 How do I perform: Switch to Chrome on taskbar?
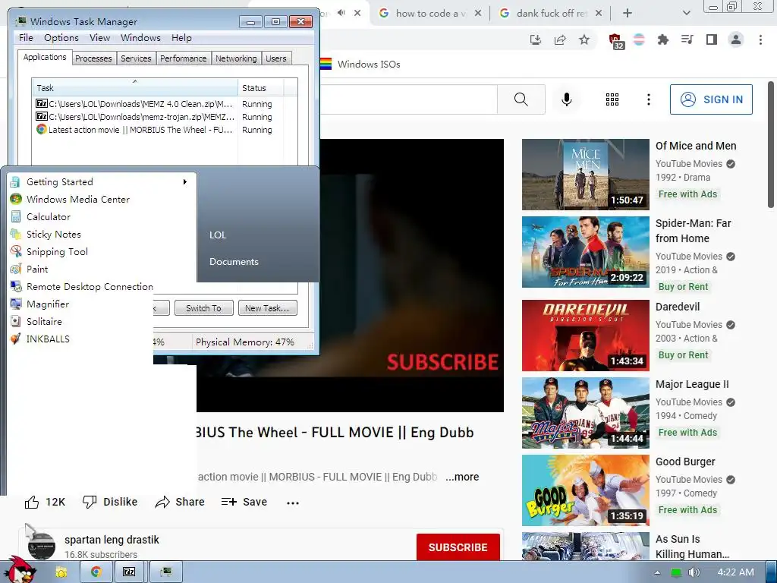click(x=96, y=572)
